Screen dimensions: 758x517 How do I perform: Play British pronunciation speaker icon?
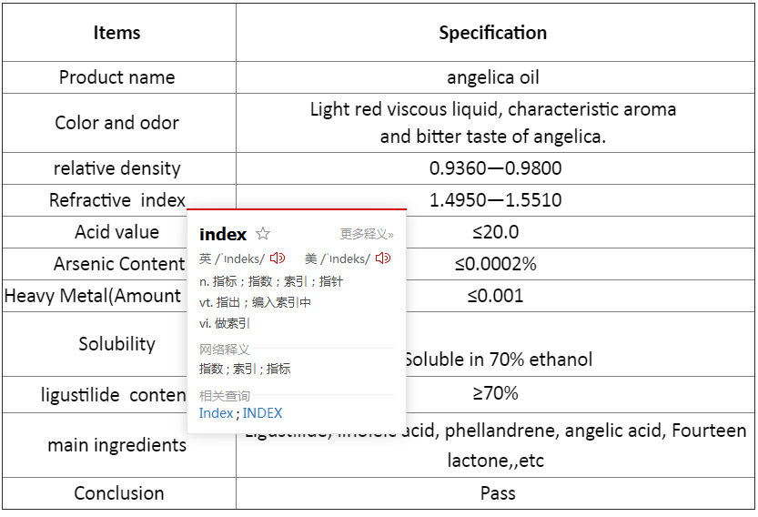278,258
